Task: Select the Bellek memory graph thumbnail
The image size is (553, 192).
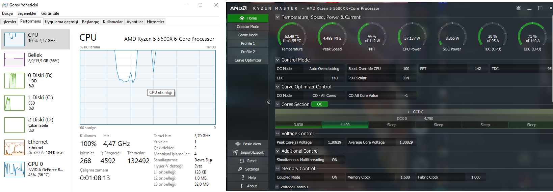Action: coord(15,60)
